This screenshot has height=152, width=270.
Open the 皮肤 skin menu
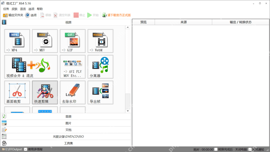click(x=15, y=9)
